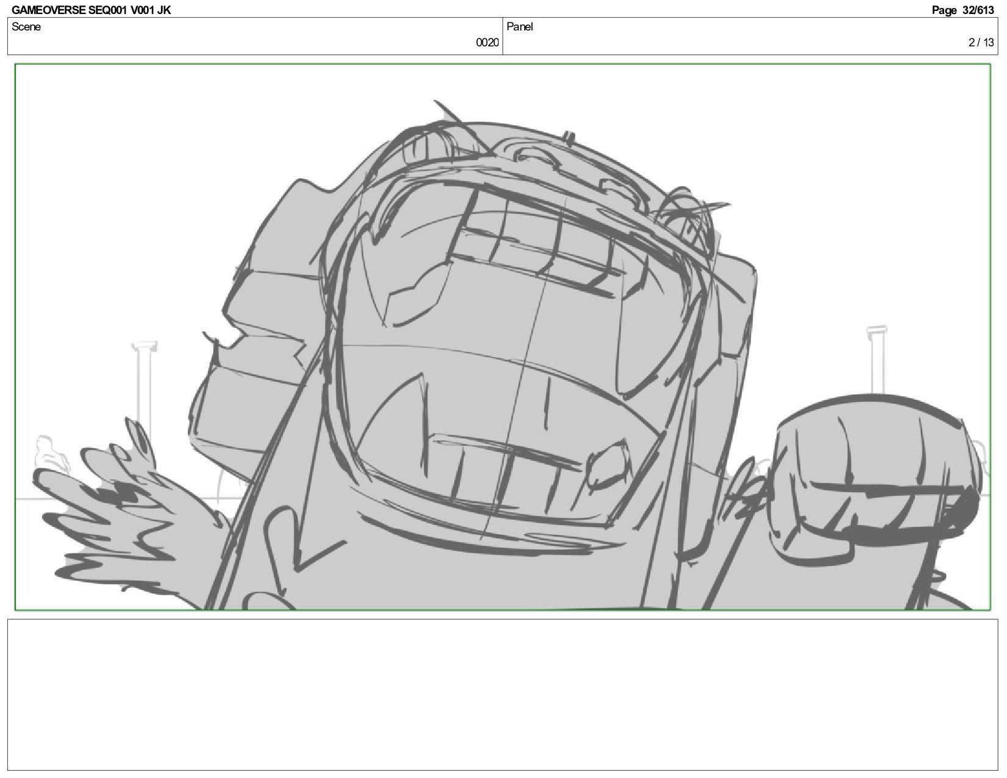Click the panel count 2 / 13
Image resolution: width=1007 pixels, height=778 pixels.
click(981, 43)
